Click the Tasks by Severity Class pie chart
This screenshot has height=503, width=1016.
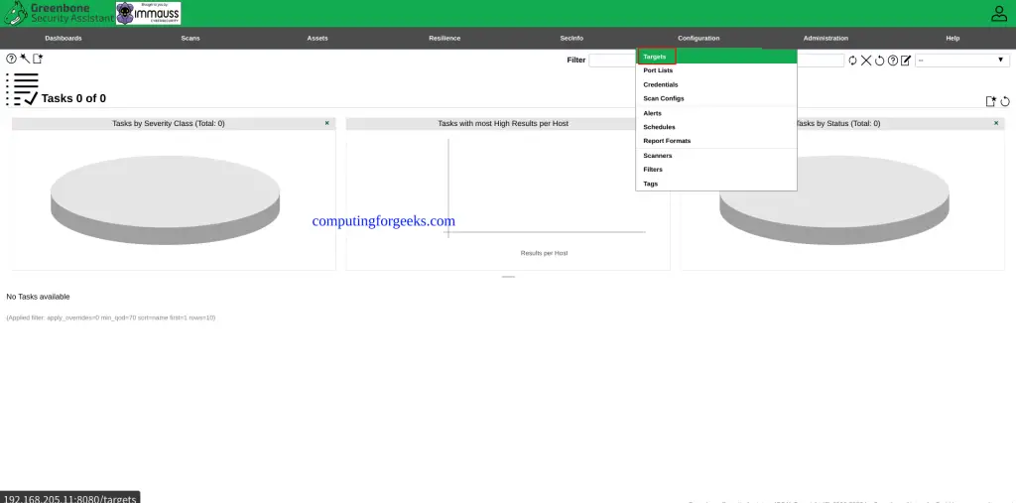(x=166, y=199)
